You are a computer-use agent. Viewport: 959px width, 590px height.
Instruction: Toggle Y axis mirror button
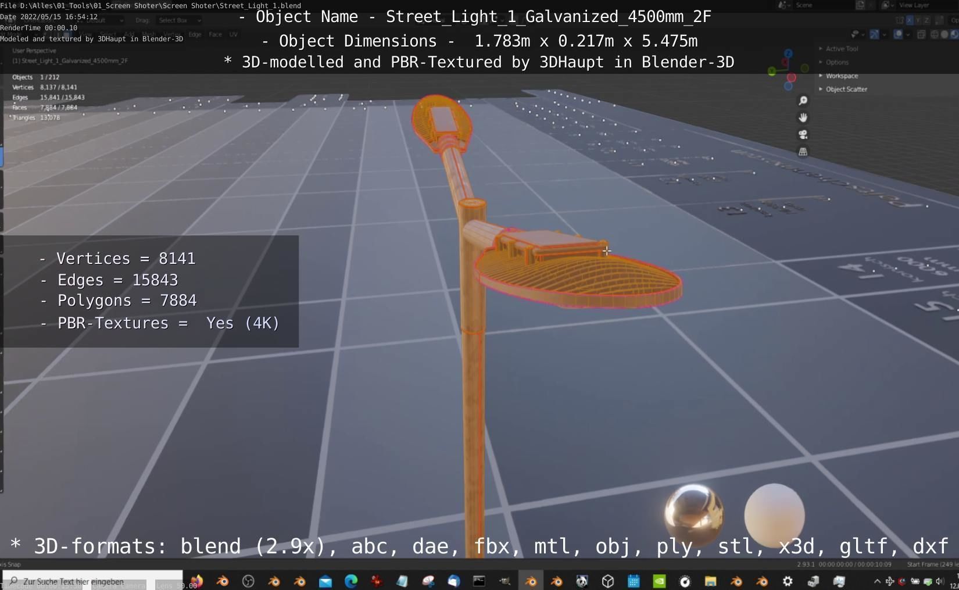(918, 20)
